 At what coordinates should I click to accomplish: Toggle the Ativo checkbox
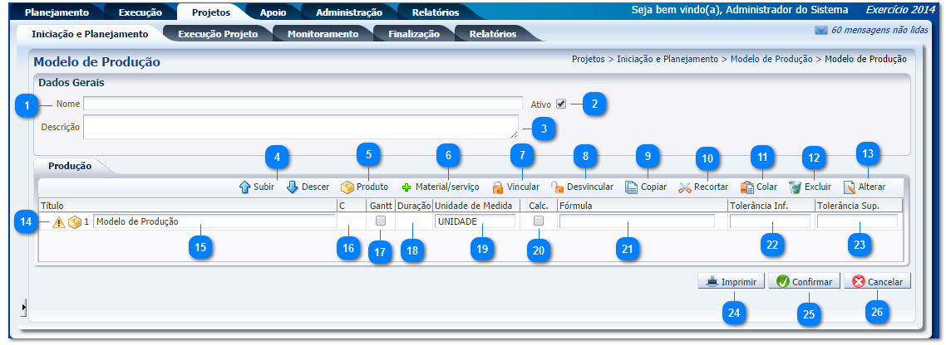561,104
